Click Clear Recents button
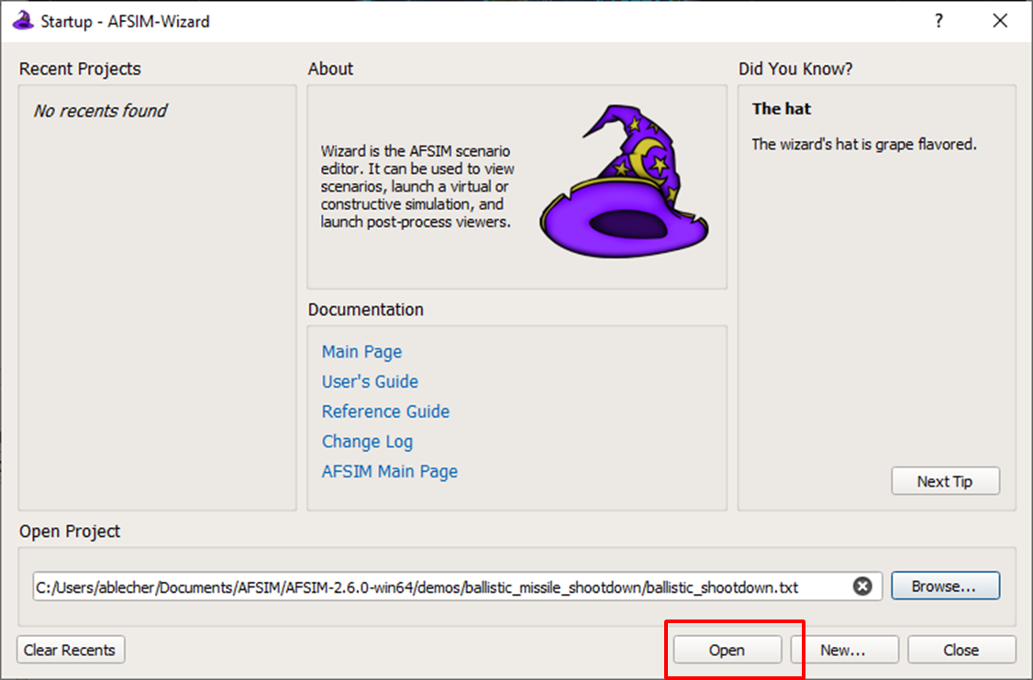 tap(71, 650)
